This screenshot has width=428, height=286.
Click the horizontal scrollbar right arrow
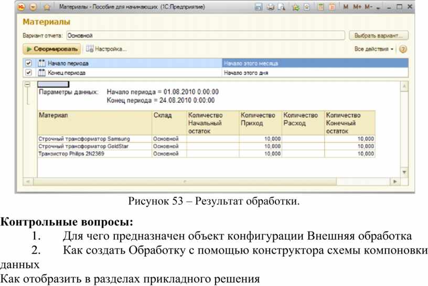pos(395,182)
